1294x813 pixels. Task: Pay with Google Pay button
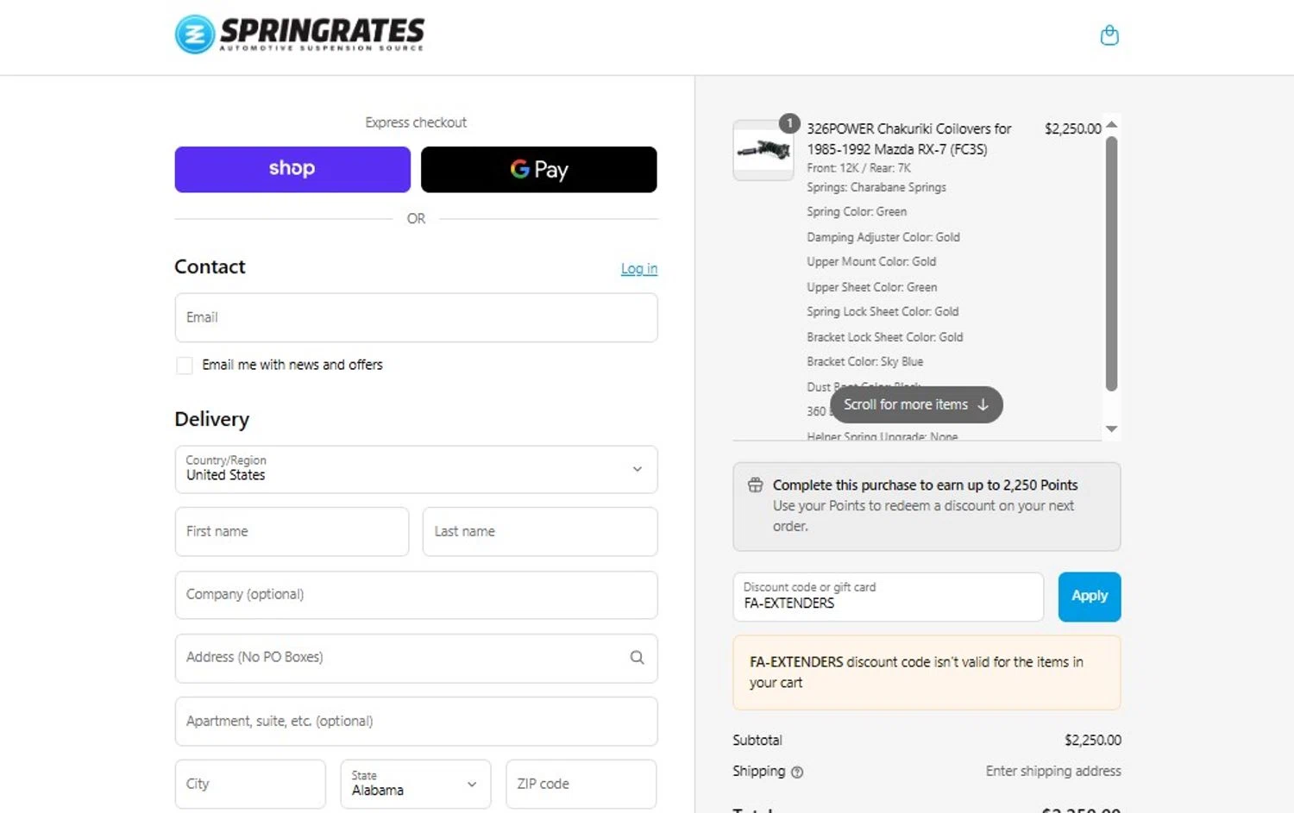[538, 169]
